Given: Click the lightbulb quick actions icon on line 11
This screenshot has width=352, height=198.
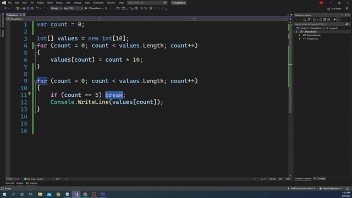Looking at the screenshot, I should pyautogui.click(x=29, y=94).
